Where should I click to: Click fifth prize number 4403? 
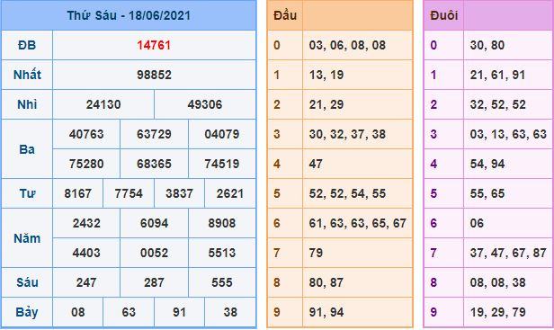click(x=86, y=253)
